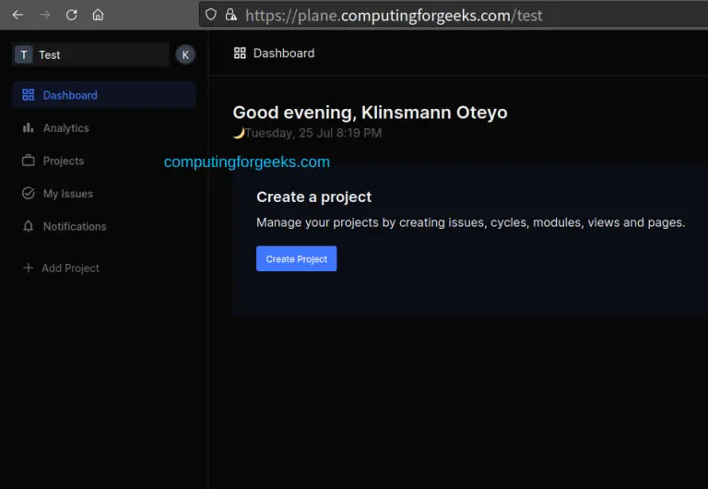Click the shield tracking protection icon
The image size is (708, 489).
(211, 15)
